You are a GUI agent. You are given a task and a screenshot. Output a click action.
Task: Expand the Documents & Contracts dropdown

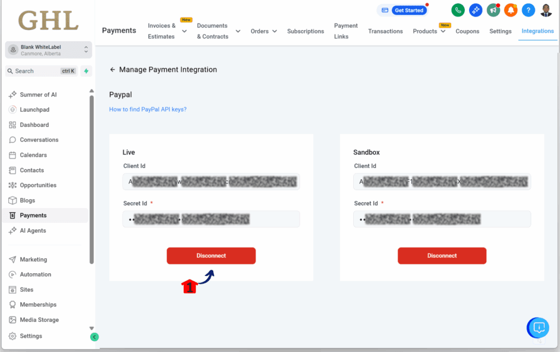(238, 31)
